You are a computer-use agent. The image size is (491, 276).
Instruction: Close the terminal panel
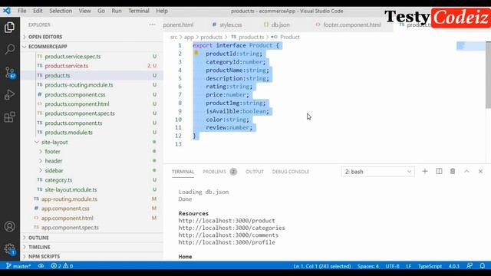click(x=480, y=171)
